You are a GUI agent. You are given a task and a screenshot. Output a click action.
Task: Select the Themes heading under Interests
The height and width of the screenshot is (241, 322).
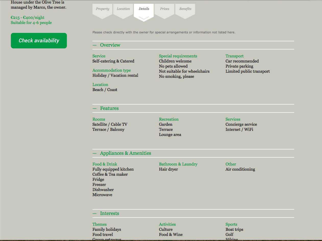click(x=99, y=224)
